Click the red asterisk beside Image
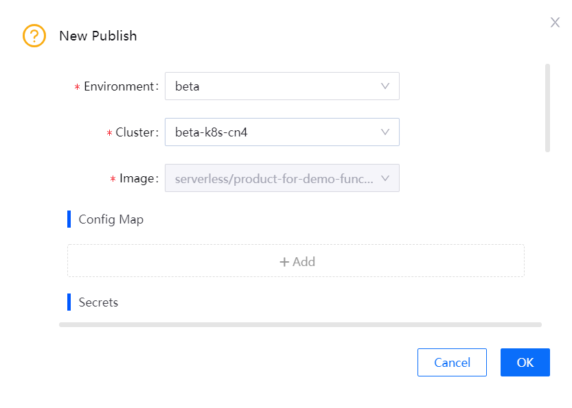The image size is (572, 408). tap(112, 178)
